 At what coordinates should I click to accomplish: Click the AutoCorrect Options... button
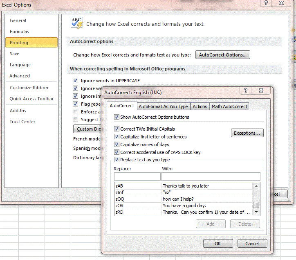(x=223, y=55)
